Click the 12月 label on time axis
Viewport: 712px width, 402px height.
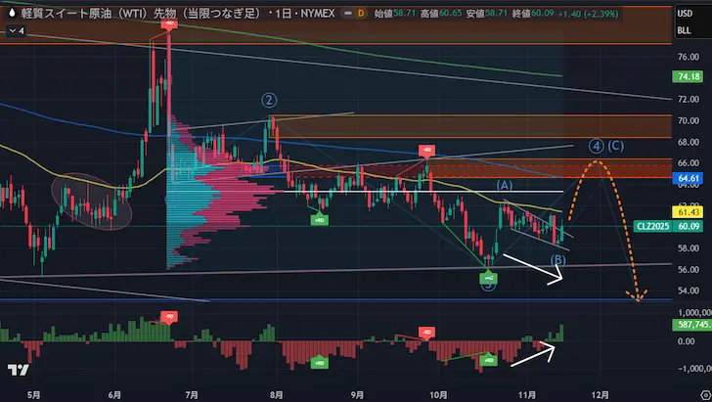point(599,395)
